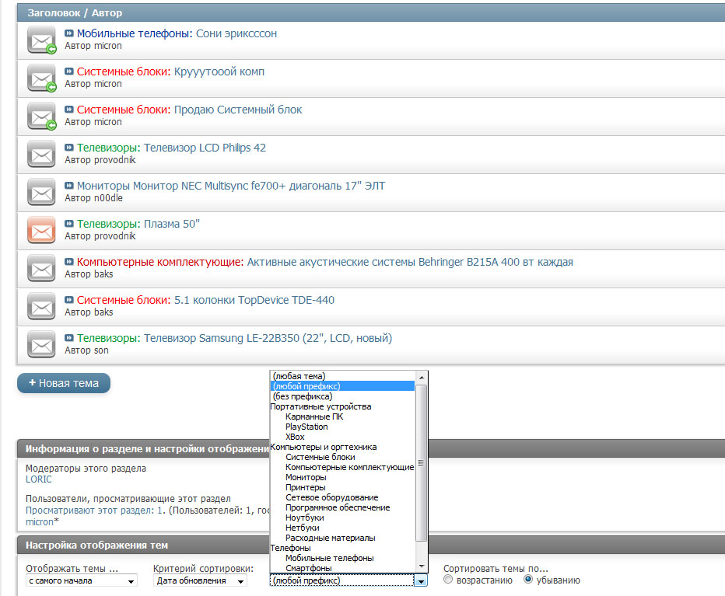Choose Мобильные телефоны option in prefix list

pyautogui.click(x=329, y=558)
